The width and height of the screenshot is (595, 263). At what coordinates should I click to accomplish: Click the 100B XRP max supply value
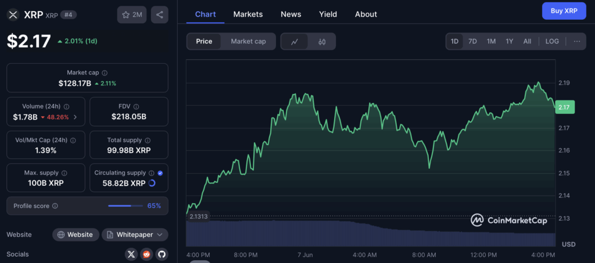[45, 183]
